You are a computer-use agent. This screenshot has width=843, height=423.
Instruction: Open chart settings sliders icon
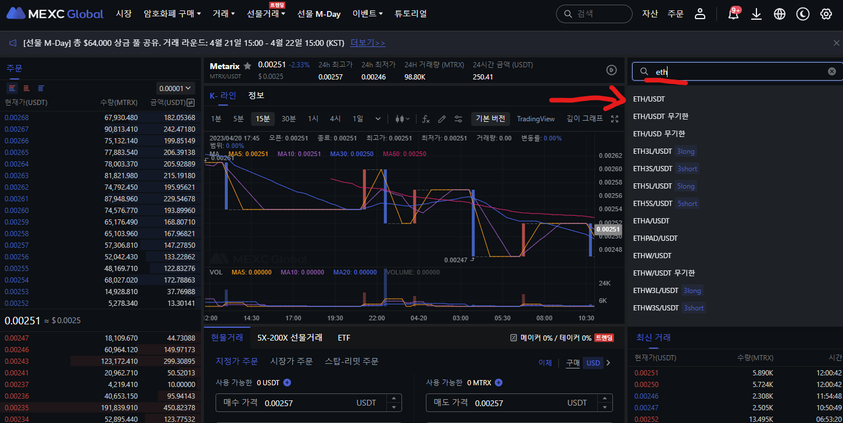point(458,119)
